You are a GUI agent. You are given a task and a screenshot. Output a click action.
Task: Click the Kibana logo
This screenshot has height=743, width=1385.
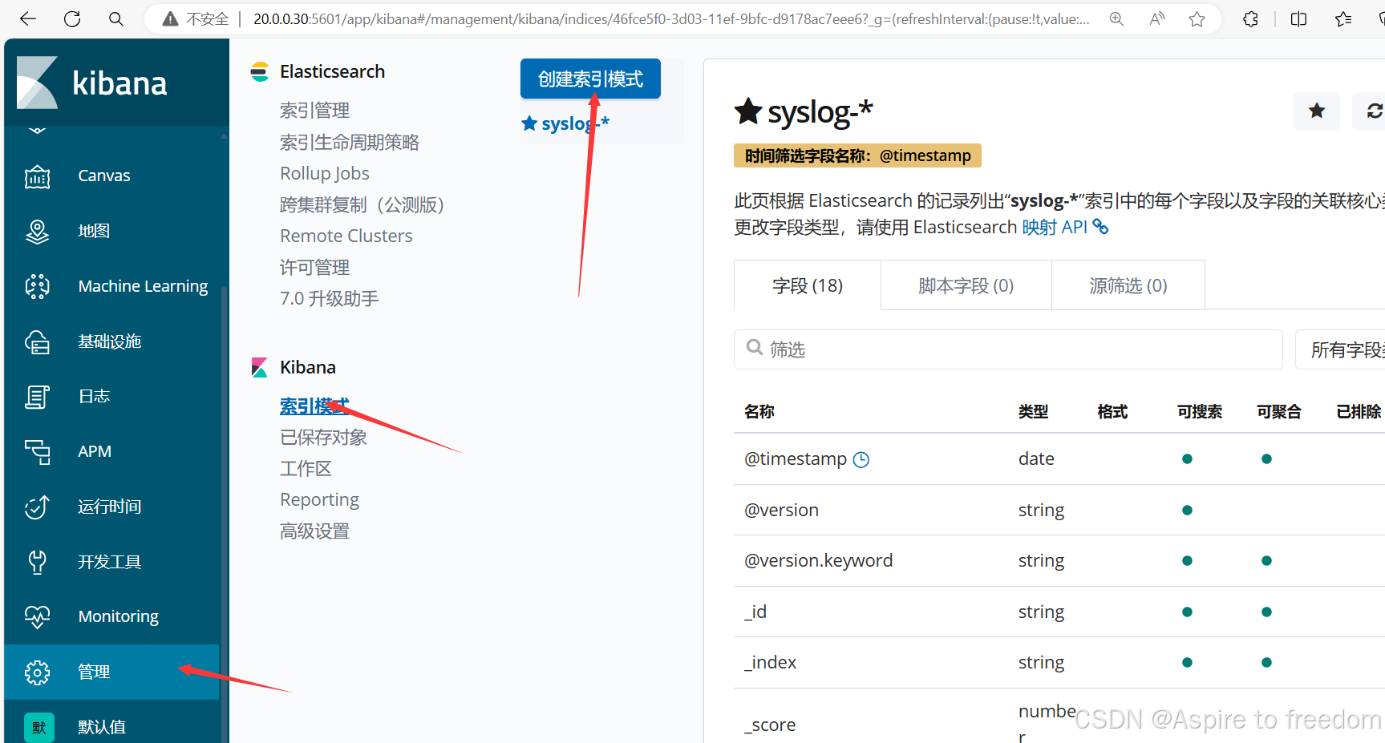(x=91, y=83)
